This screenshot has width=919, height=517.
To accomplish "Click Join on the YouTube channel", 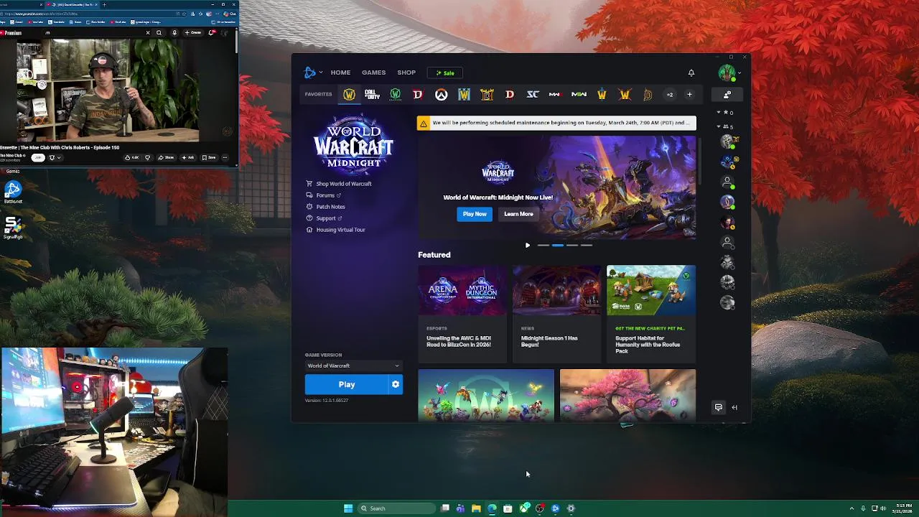I will pos(38,158).
